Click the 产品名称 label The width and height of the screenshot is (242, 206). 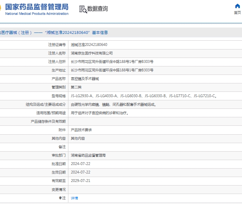(x=59, y=79)
